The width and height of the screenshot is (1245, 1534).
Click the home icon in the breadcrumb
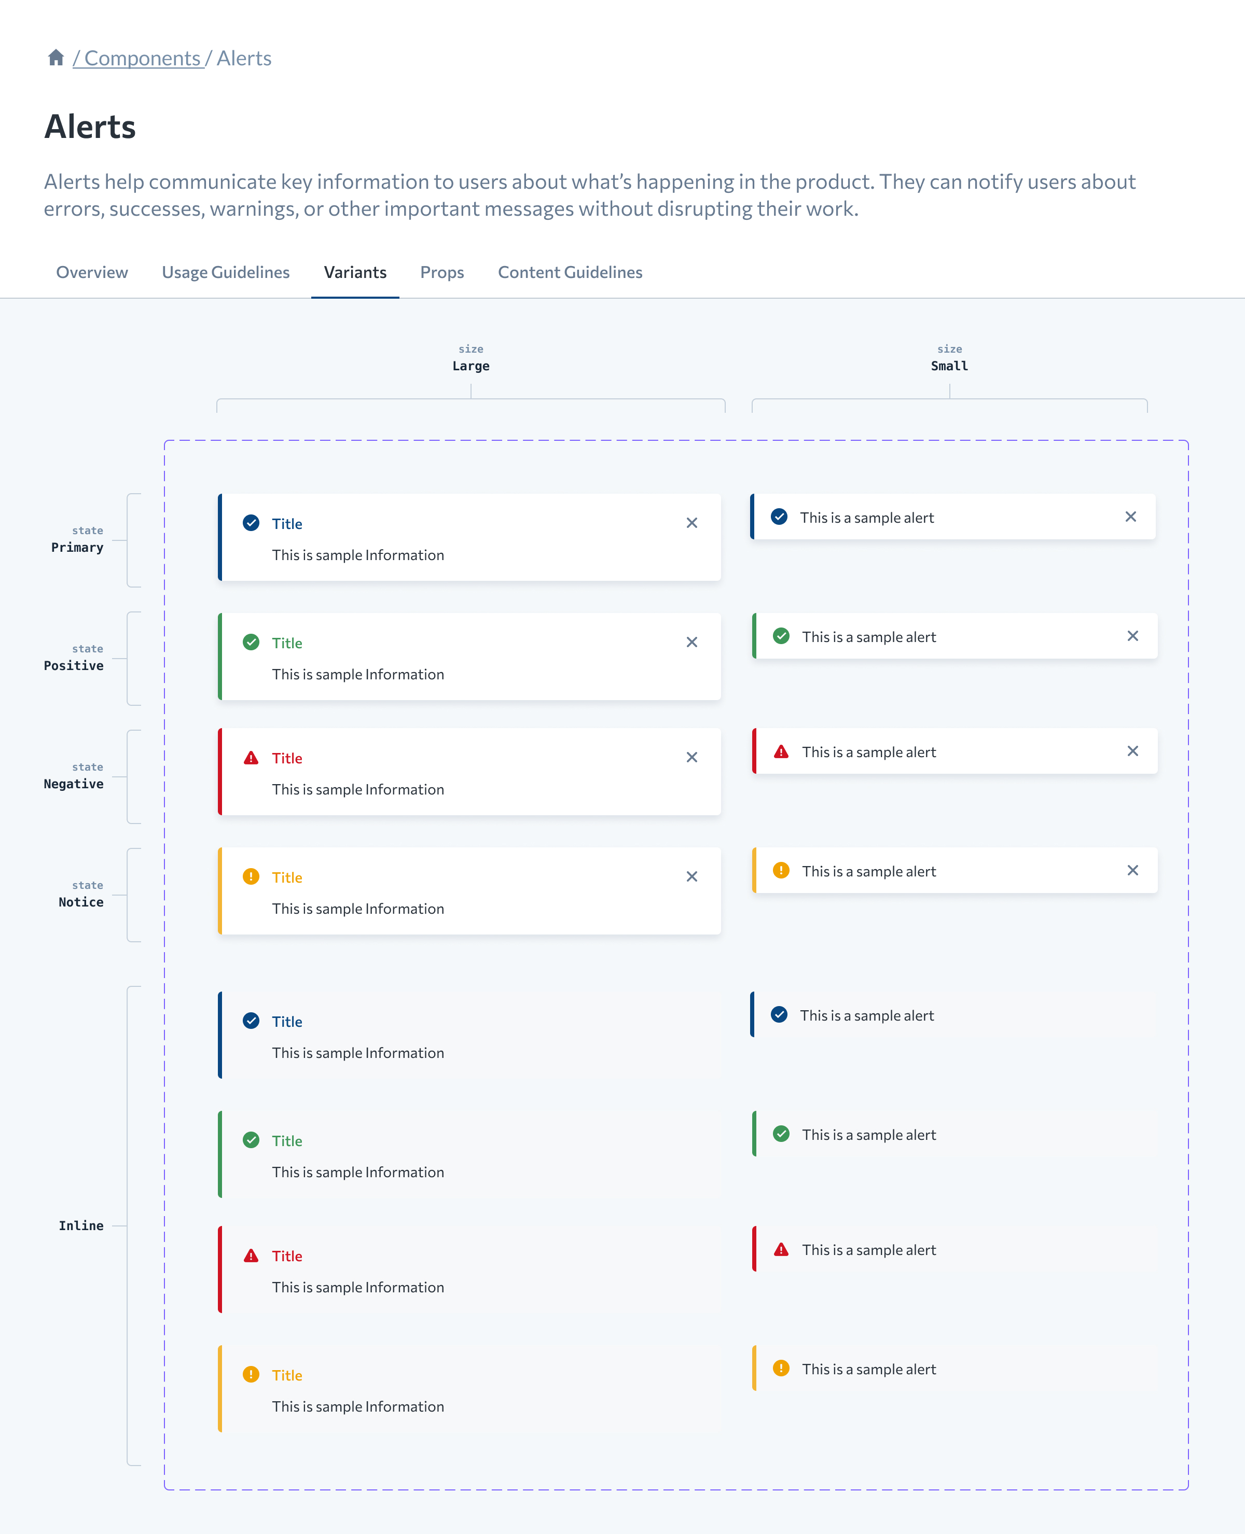tap(57, 58)
